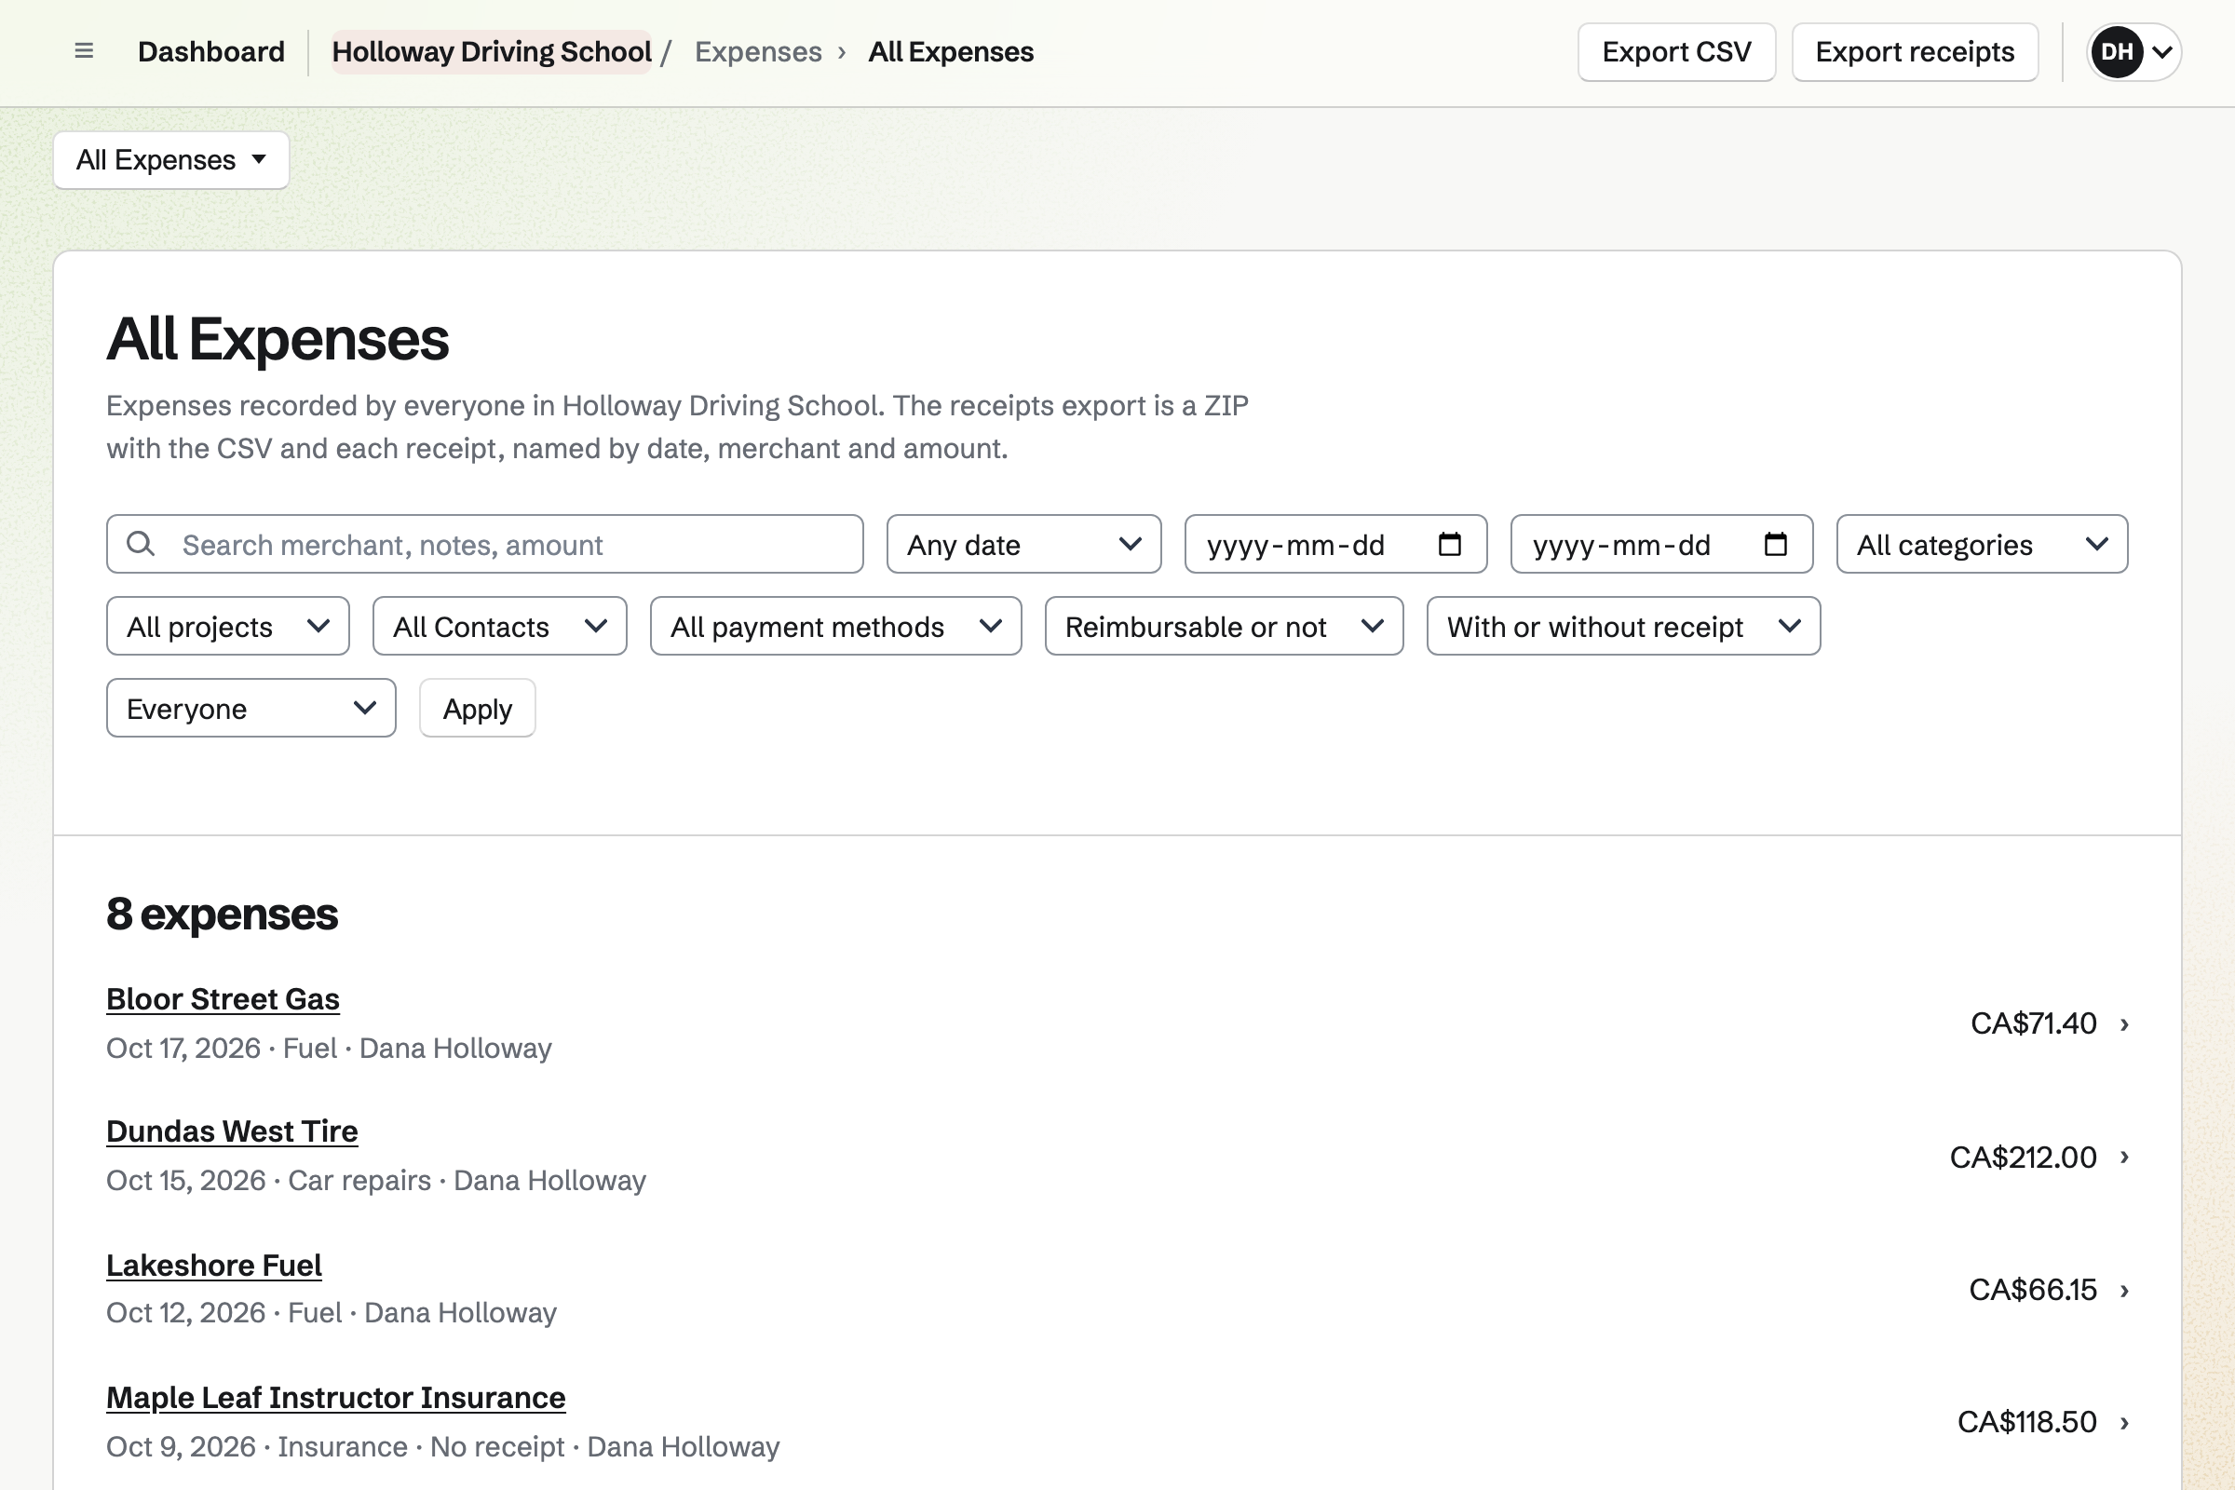Click the CA$71.40 amount

click(2034, 1023)
